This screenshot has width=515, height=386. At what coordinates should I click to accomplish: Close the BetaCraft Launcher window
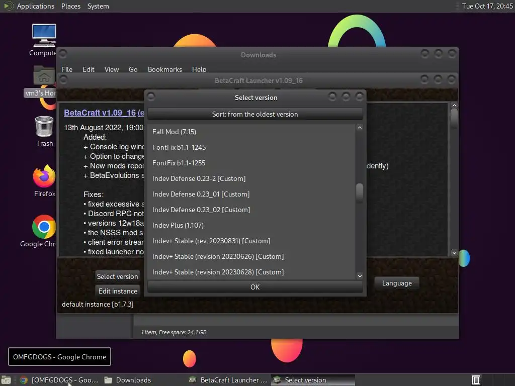(451, 79)
